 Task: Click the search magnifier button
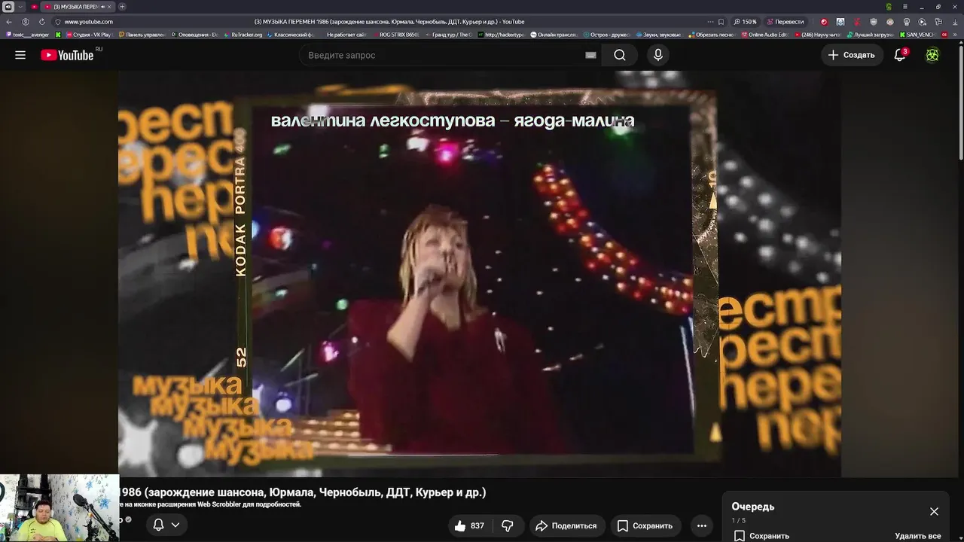(619, 55)
